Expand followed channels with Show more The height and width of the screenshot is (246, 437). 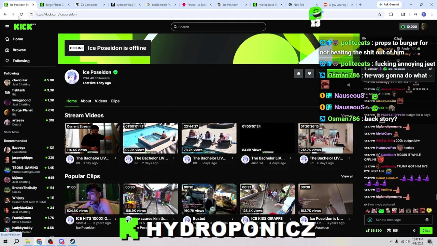(x=11, y=132)
